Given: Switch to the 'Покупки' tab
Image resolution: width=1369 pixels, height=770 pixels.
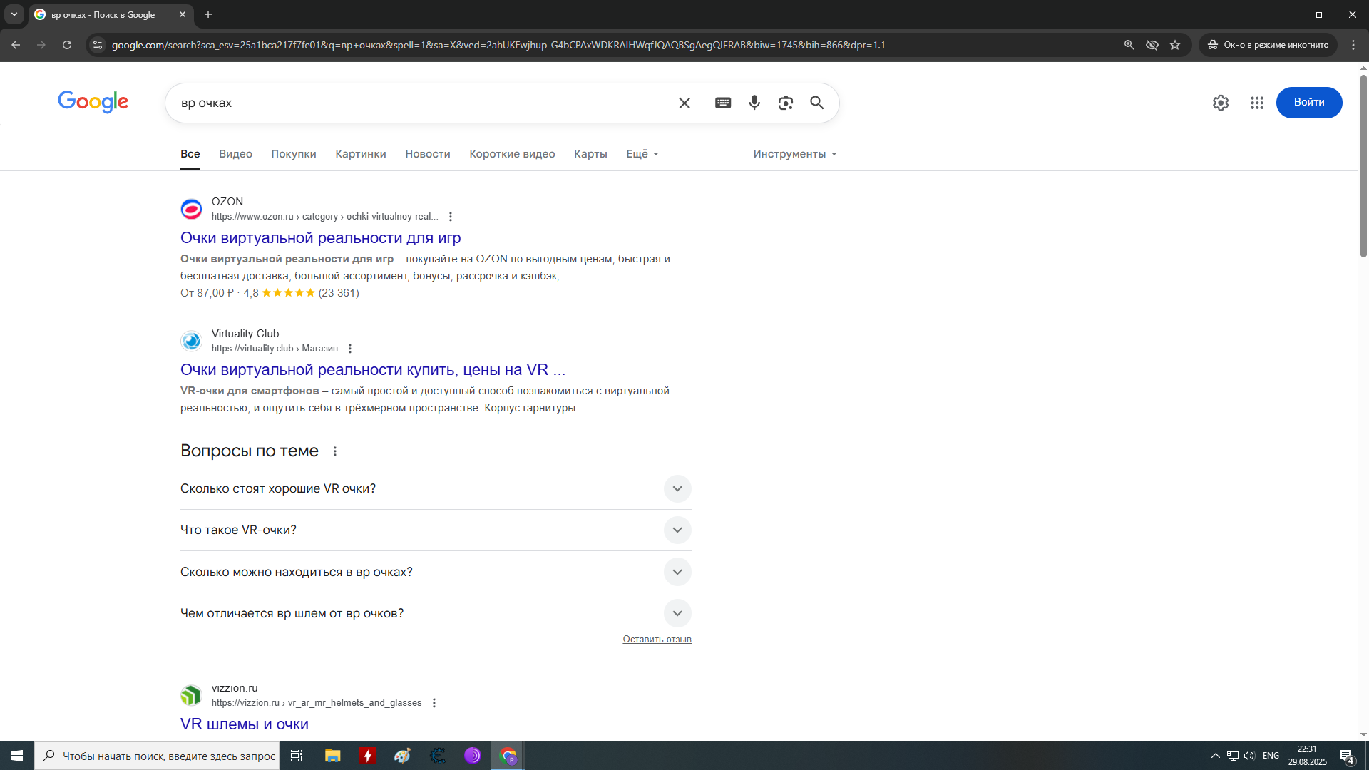Looking at the screenshot, I should (x=293, y=154).
